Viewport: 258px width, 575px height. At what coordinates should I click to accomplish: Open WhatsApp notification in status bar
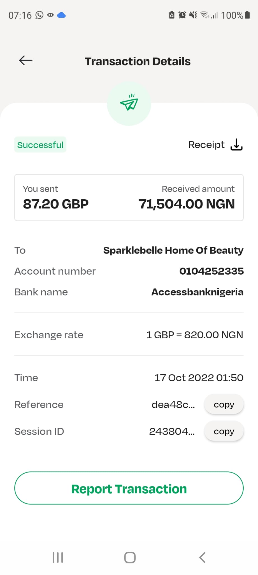pos(39,15)
